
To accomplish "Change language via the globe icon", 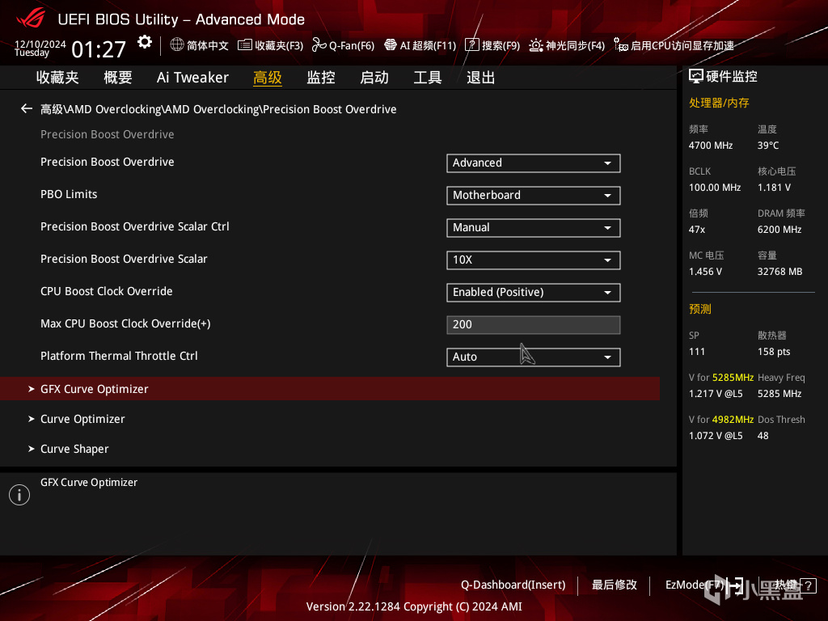I will (x=176, y=45).
